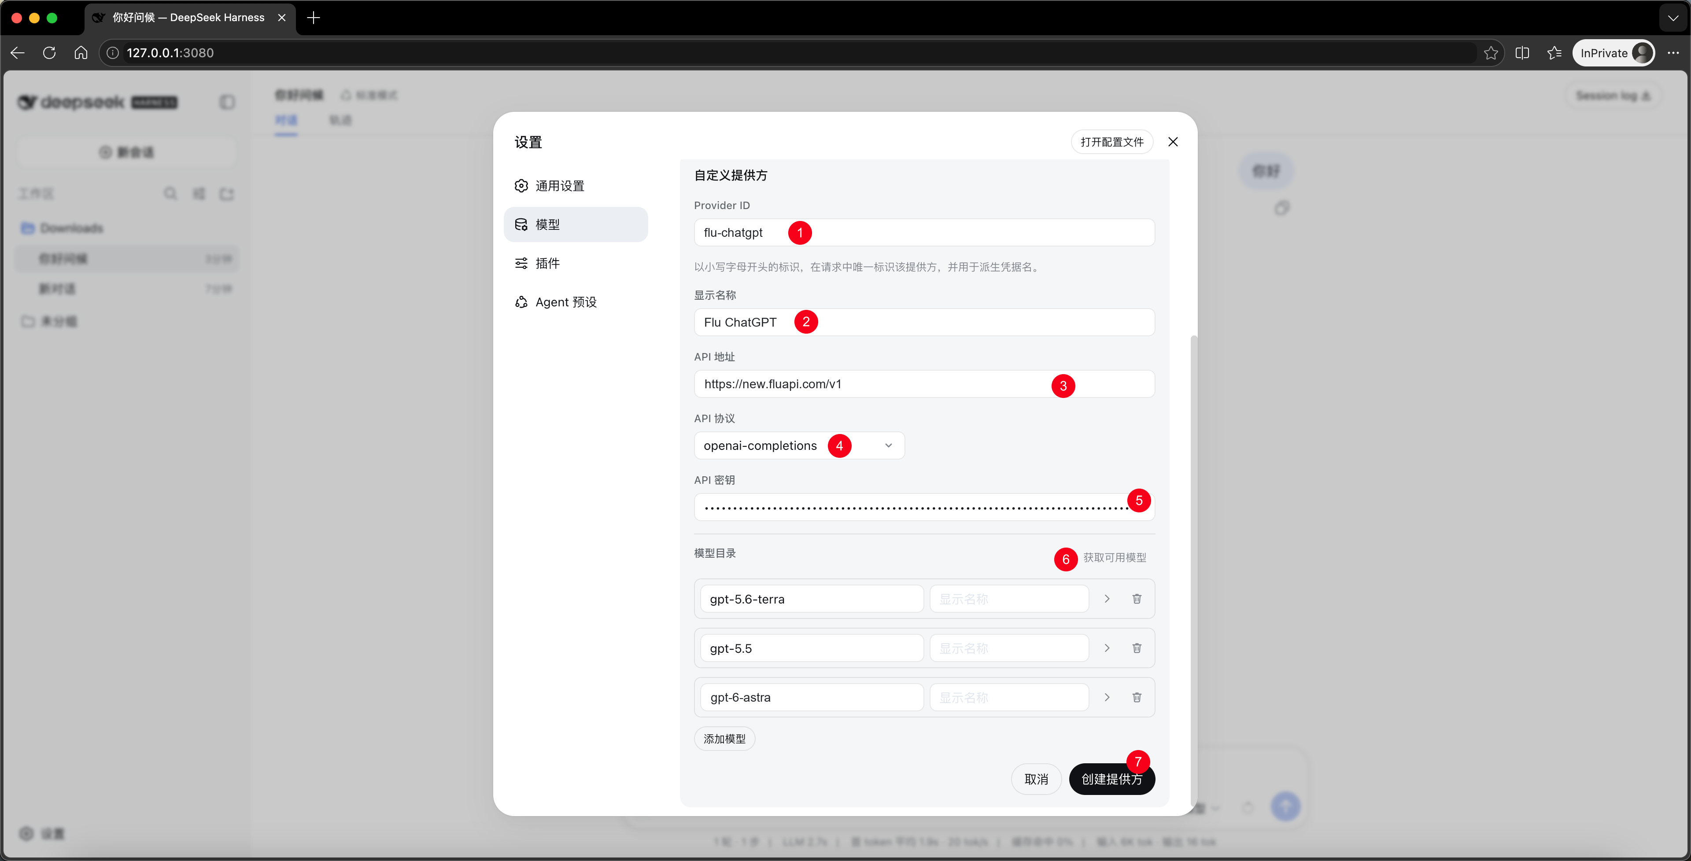Click 添加模型 button
1691x861 pixels.
click(725, 739)
